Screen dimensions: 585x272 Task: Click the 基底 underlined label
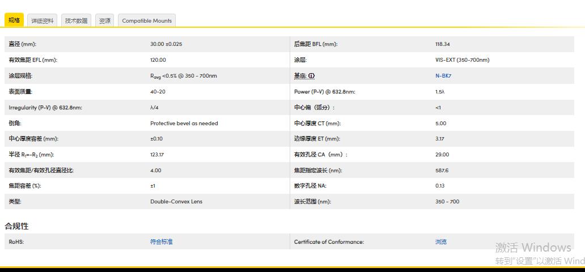[x=300, y=76]
